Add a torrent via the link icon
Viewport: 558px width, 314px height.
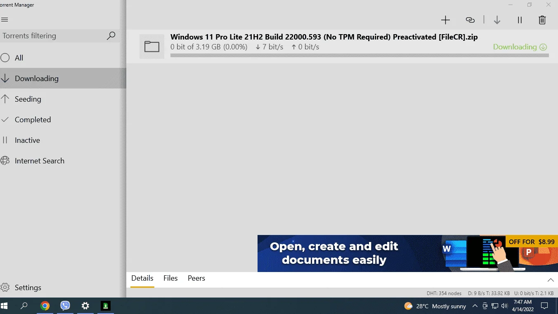coord(470,20)
